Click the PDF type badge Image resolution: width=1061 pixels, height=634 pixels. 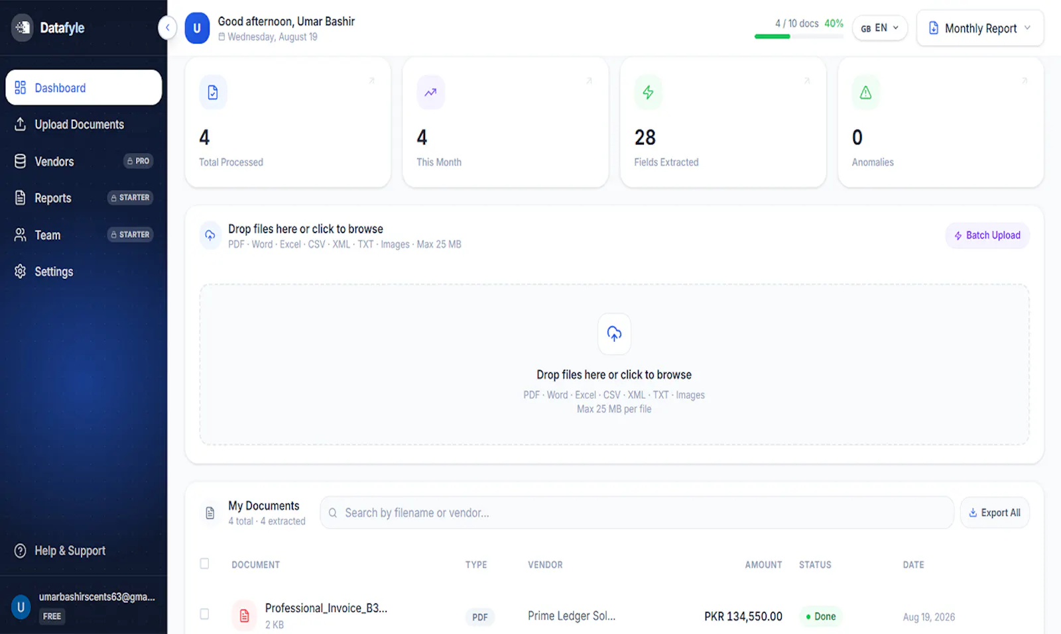480,617
